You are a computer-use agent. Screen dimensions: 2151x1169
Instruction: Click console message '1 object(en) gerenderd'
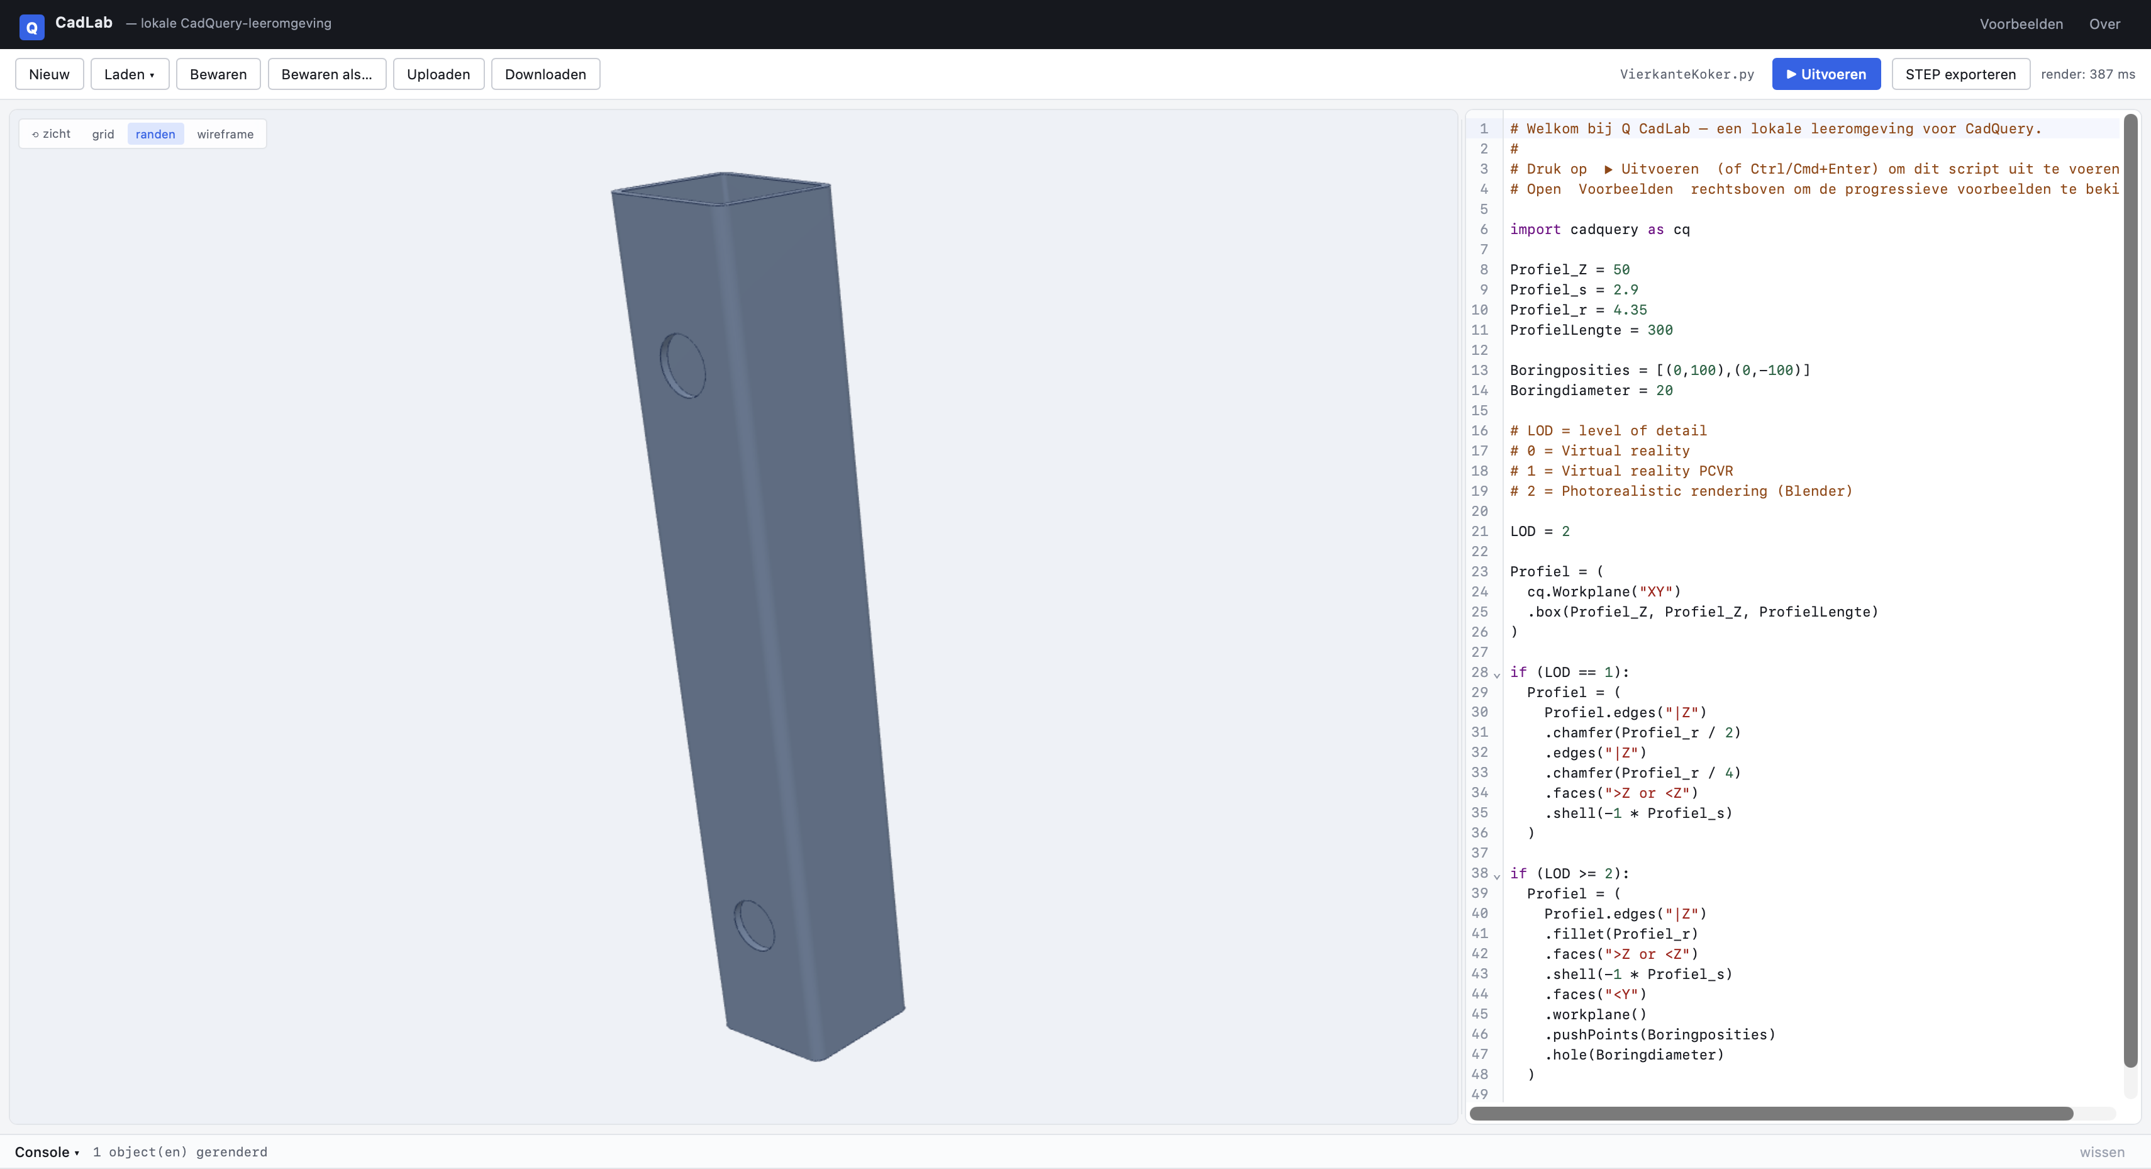[x=179, y=1151]
